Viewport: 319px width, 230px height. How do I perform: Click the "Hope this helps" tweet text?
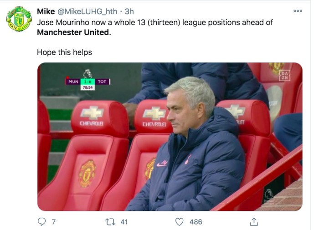click(64, 52)
